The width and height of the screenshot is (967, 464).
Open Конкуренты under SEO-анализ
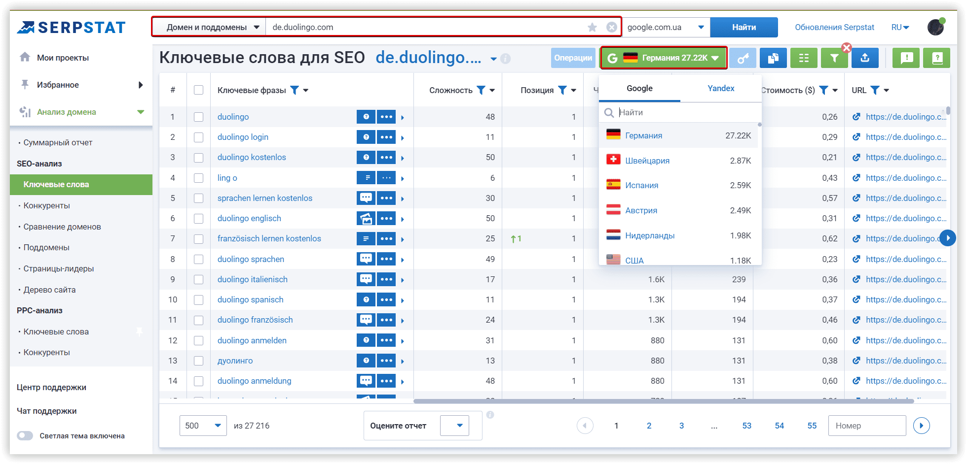pyautogui.click(x=46, y=205)
